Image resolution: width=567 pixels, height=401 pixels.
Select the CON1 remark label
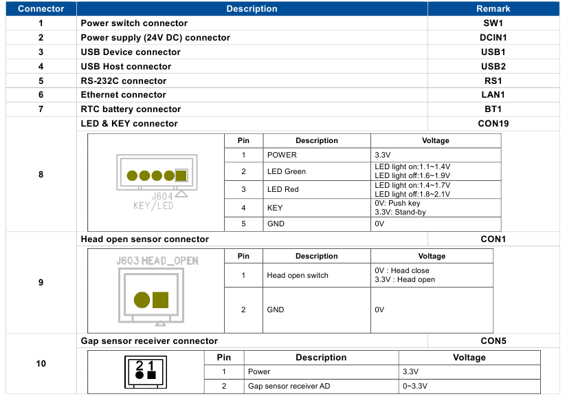pyautogui.click(x=493, y=239)
